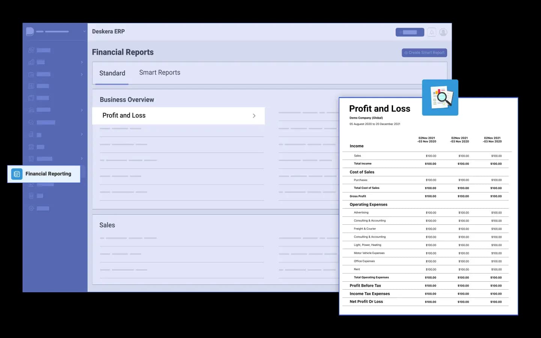Click the report magnifier icon tile
The image size is (541, 338).
tap(440, 98)
